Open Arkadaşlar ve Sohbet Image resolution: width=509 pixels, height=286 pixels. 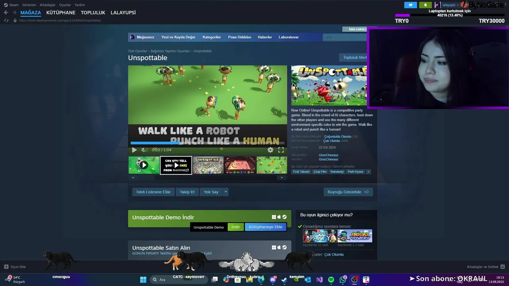pos(486,267)
